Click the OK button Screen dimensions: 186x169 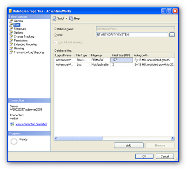(144, 156)
